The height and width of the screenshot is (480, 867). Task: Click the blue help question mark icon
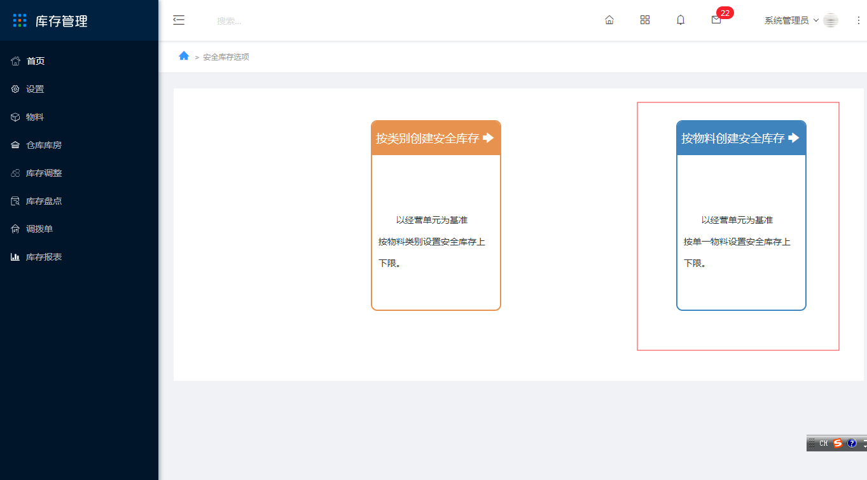852,444
